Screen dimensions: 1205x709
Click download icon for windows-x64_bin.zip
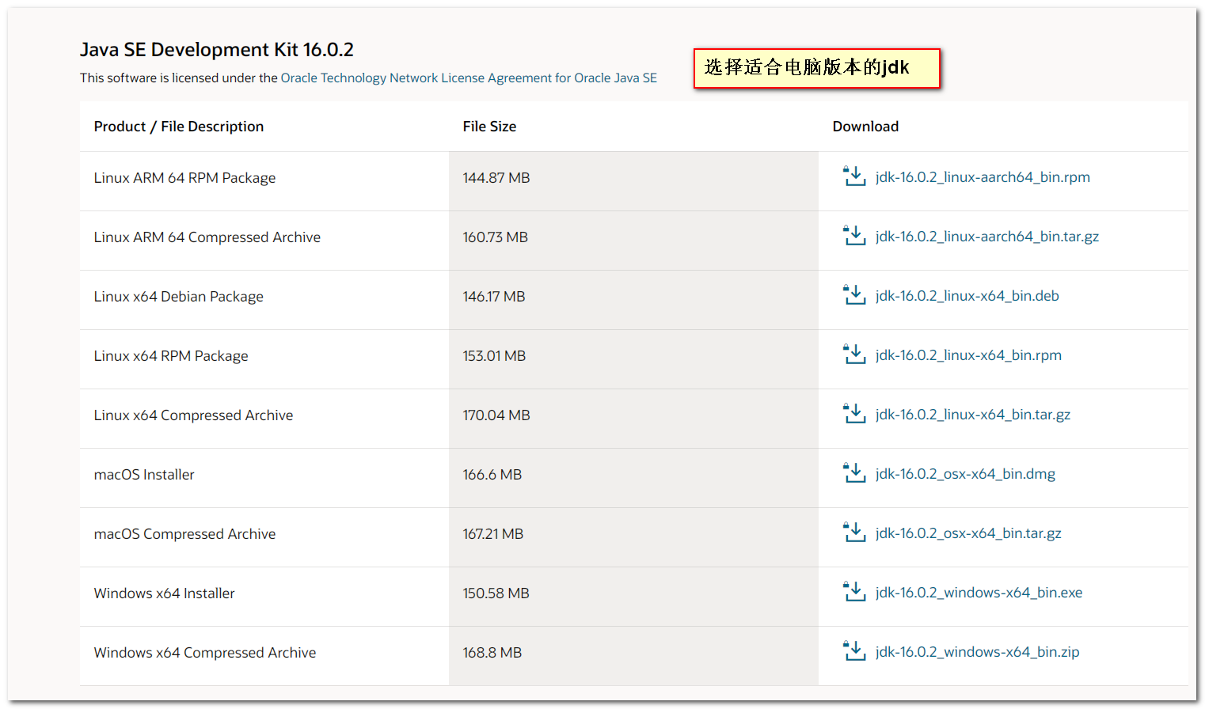point(854,651)
